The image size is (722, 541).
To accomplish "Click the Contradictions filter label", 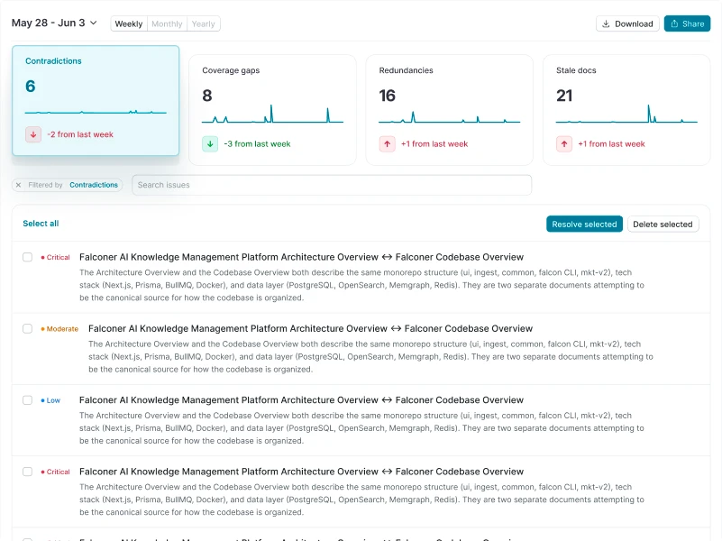I will point(94,185).
